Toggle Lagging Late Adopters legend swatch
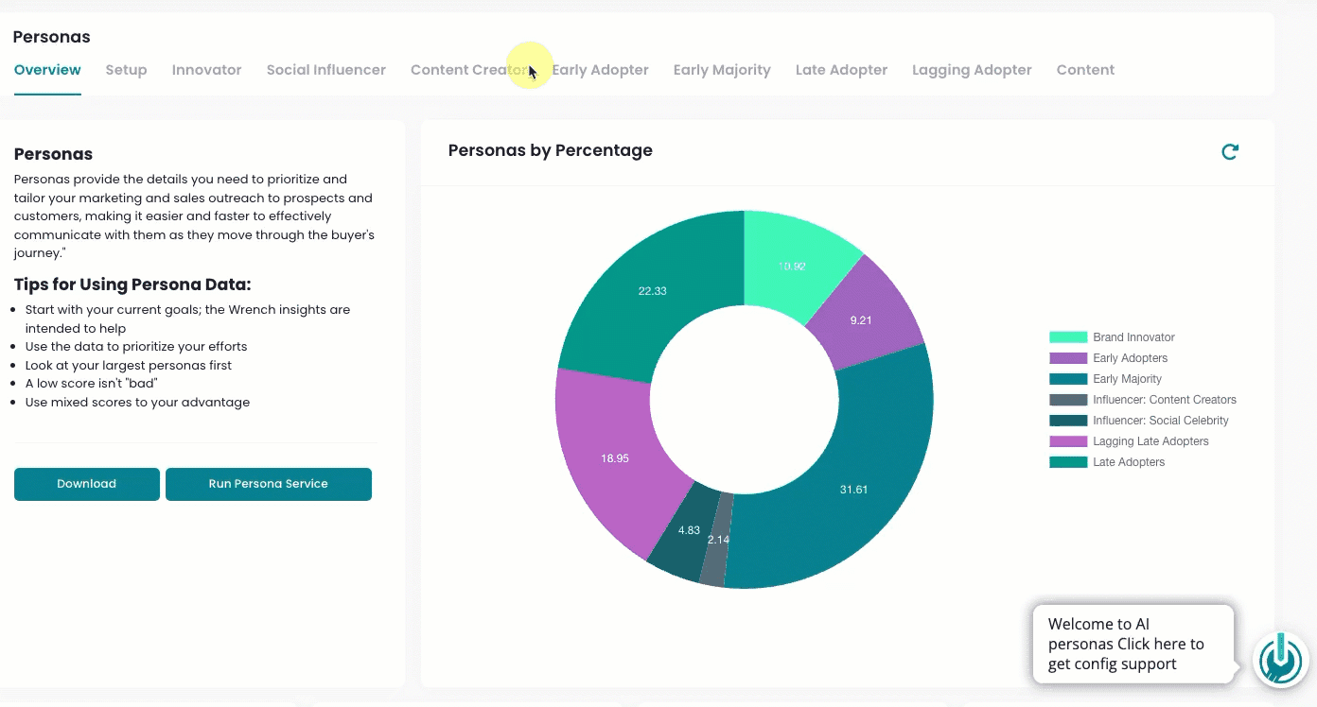 click(x=1068, y=441)
